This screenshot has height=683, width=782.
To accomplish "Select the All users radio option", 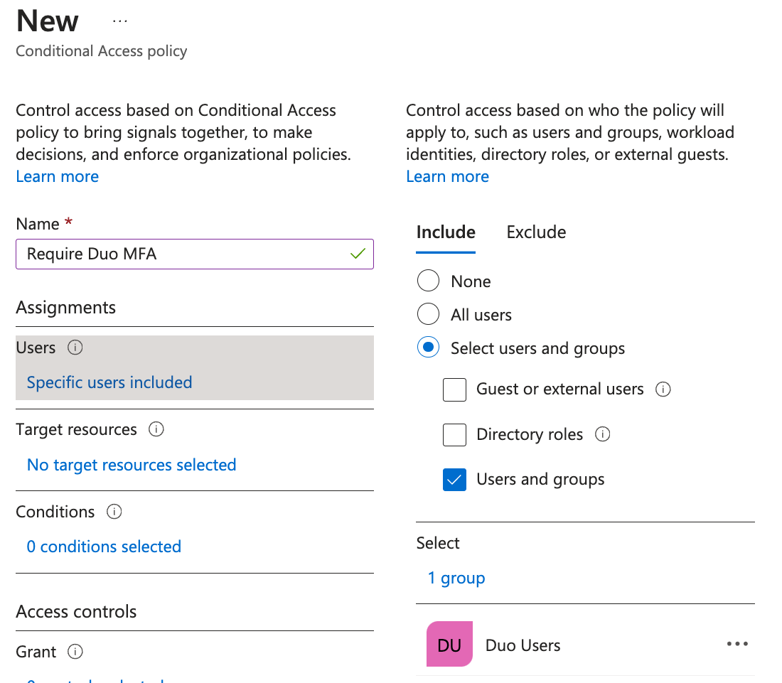I will click(x=428, y=314).
